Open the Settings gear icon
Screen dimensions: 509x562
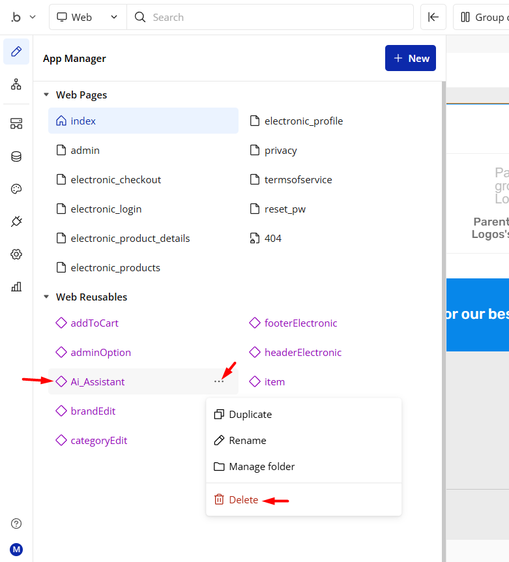pos(16,254)
